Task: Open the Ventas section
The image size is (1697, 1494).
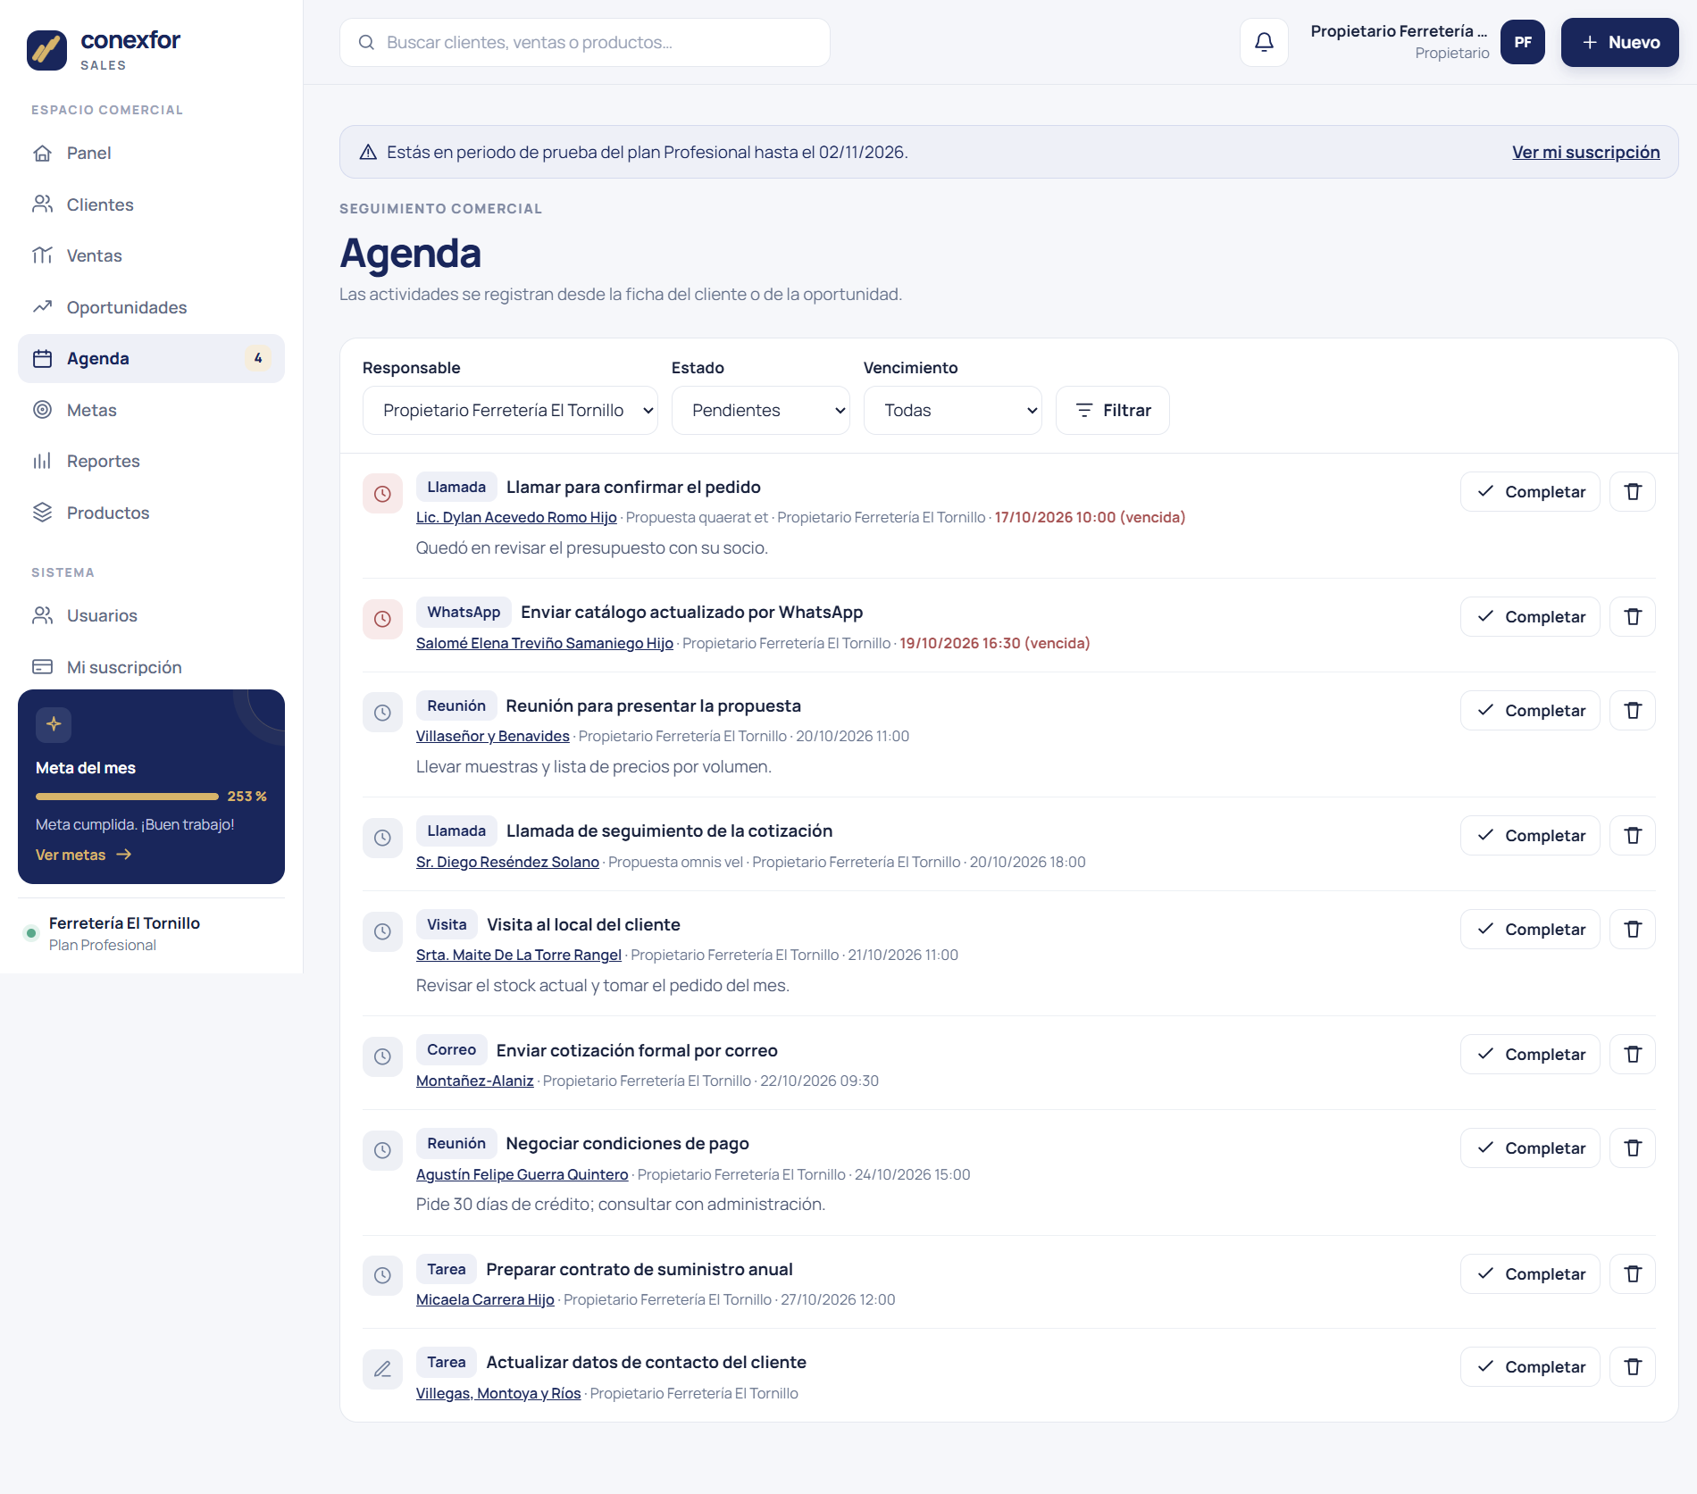Action: [x=151, y=256]
